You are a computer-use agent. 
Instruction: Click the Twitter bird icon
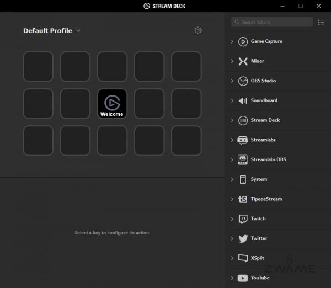click(243, 238)
